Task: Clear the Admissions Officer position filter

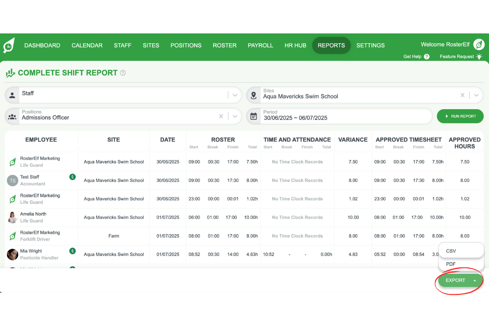Action: point(221,116)
